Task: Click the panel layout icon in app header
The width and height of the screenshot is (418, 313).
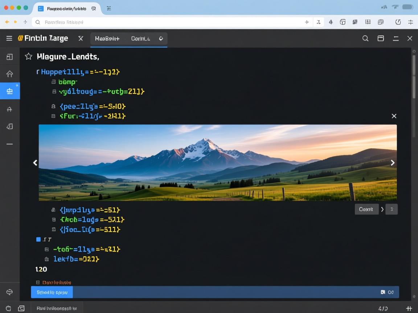Action: pos(381,38)
